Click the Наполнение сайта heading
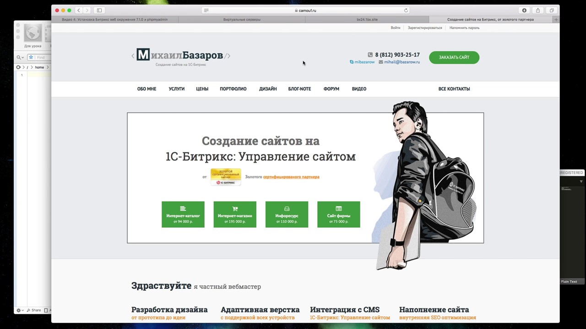The width and height of the screenshot is (586, 329). 434,309
